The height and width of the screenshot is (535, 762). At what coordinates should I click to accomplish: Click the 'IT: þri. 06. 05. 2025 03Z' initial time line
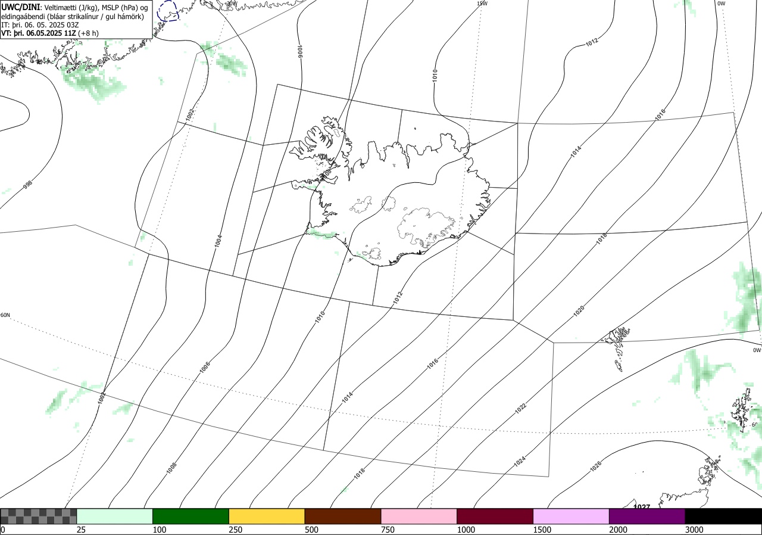40,25
